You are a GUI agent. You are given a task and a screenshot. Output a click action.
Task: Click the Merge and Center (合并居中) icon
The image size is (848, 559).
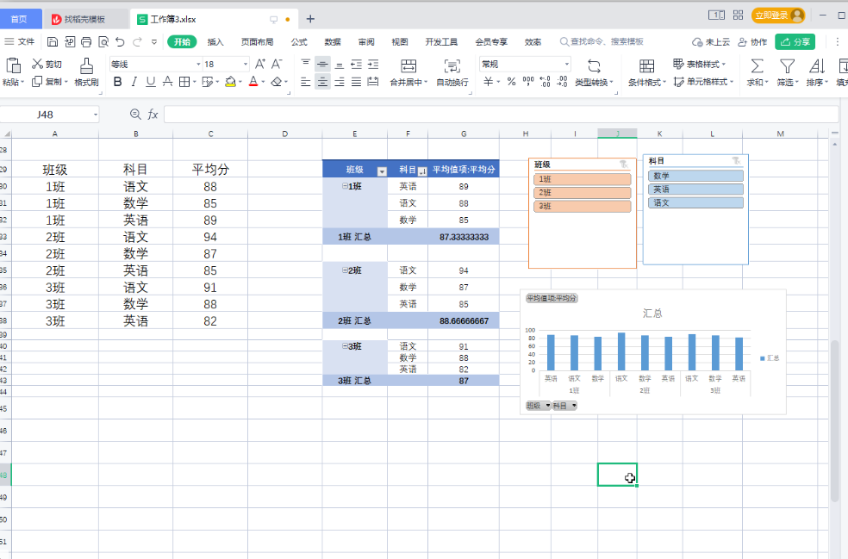[x=408, y=65]
